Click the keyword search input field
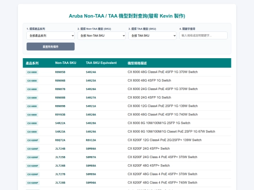Image resolution: width=254 pixels, height=190 pixels. point(203,36)
